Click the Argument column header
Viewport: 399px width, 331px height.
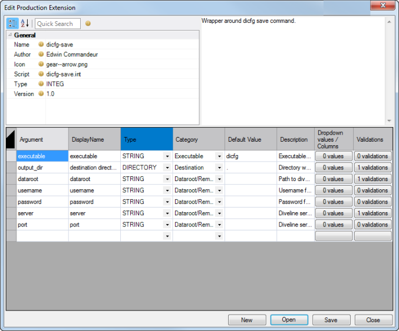(42, 139)
